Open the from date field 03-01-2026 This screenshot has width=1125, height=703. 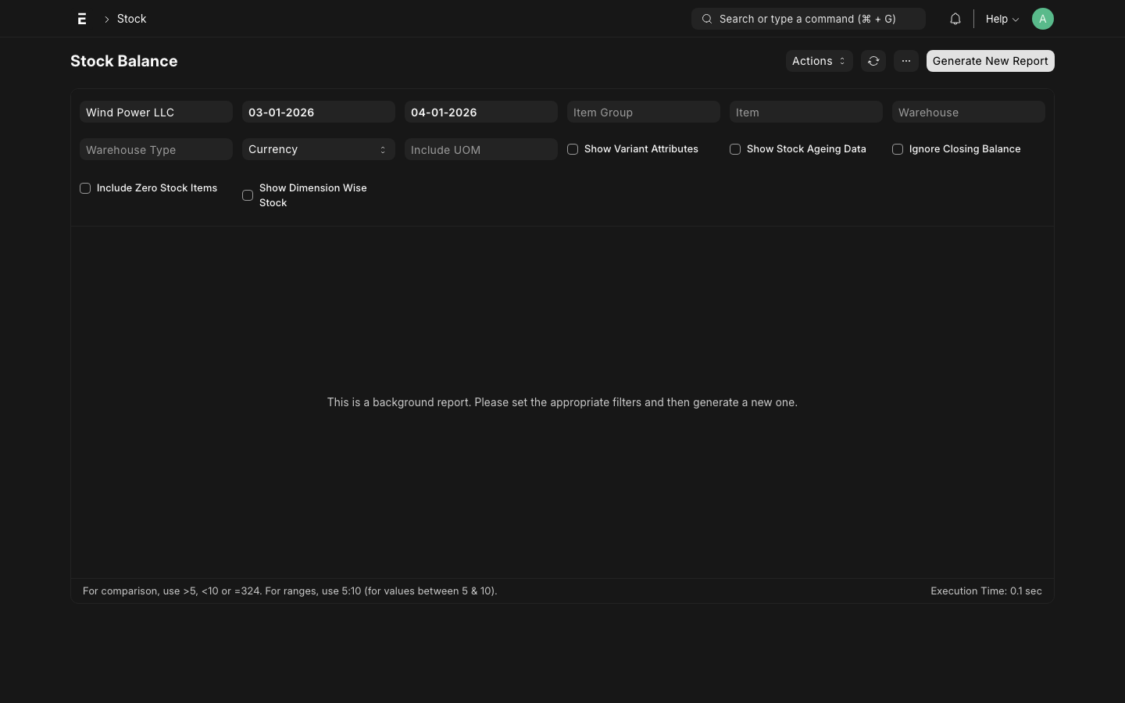coord(318,112)
